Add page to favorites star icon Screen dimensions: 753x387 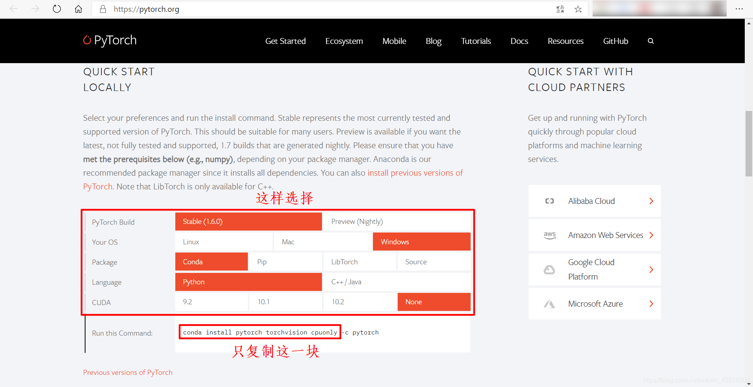click(x=578, y=9)
